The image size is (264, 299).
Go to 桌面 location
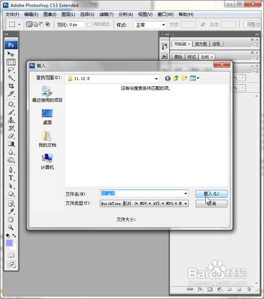[x=47, y=117]
